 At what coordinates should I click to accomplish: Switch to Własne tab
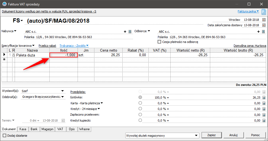point(84,129)
